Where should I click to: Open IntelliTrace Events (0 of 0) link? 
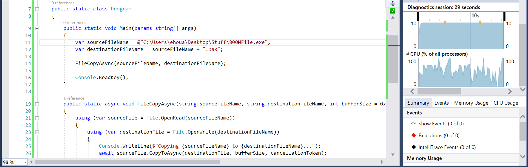tap(447, 147)
